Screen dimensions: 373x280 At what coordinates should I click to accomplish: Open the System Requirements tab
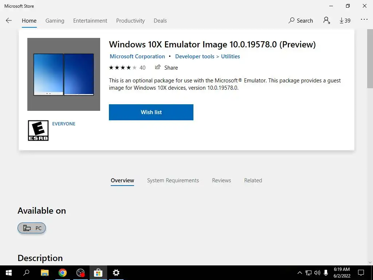[173, 180]
